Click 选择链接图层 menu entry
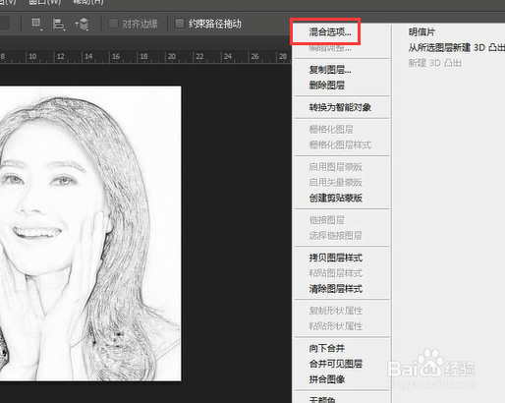The image size is (505, 403). click(335, 236)
